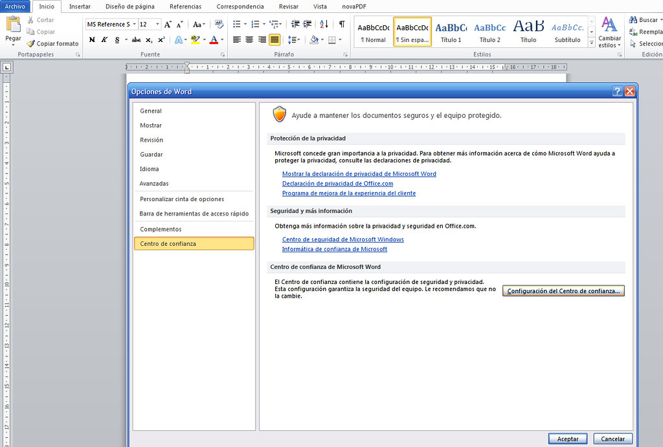Sort text with the ordenar icon
The height and width of the screenshot is (447, 663).
(324, 23)
